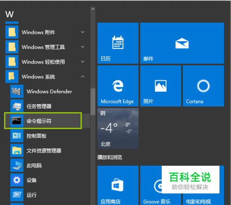
Task: Click the 控制面板 text label
Action: click(36, 136)
